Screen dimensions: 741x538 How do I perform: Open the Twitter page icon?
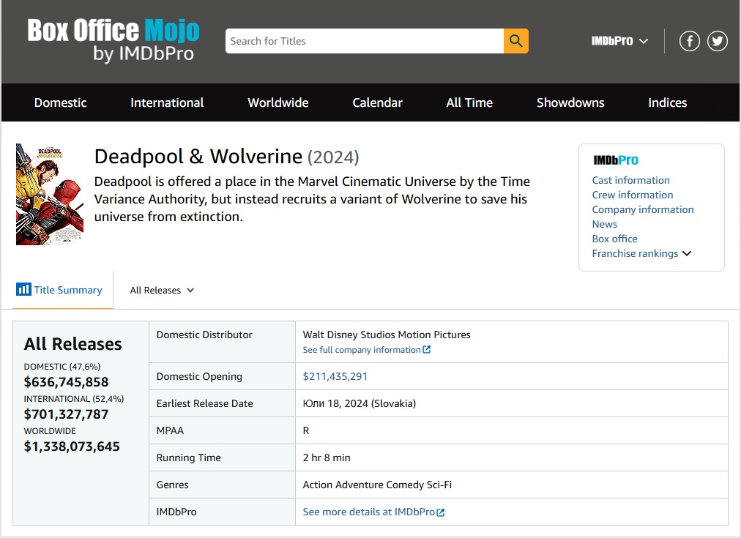(x=718, y=41)
